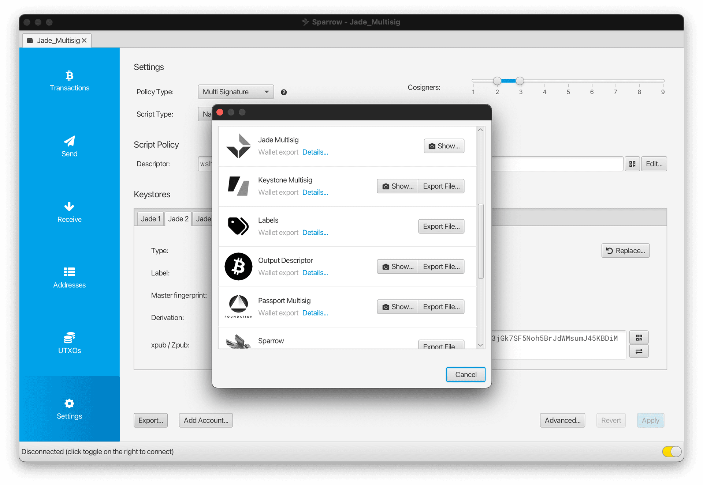This screenshot has width=703, height=485.
Task: Click the Replace keystore button
Action: click(625, 251)
